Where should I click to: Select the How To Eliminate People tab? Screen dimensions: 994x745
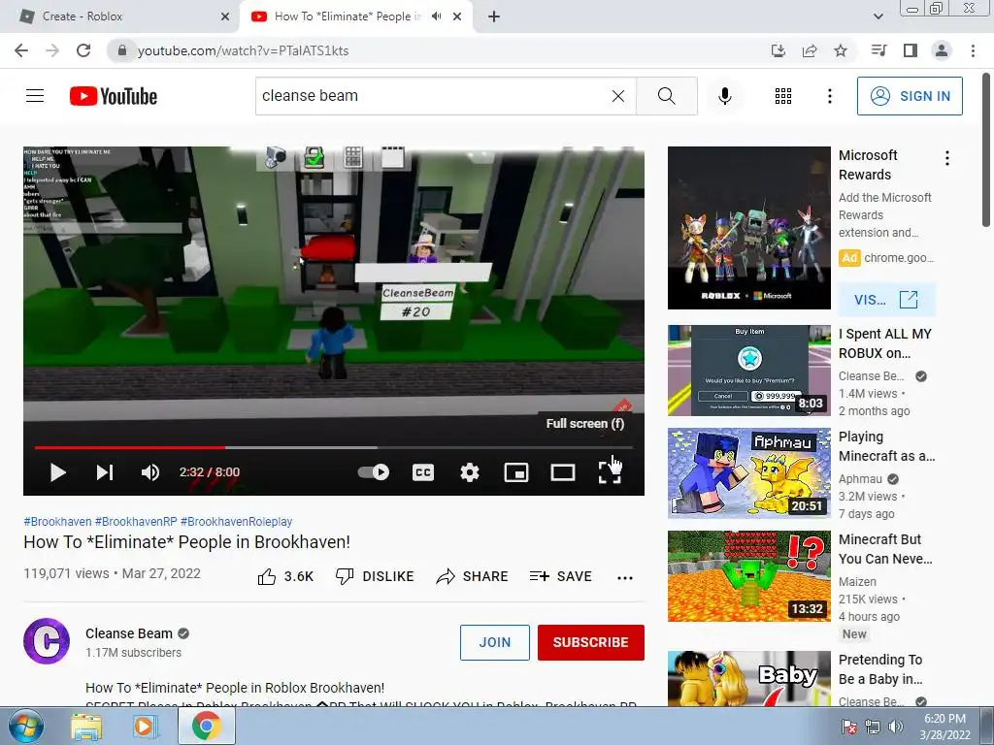tap(348, 16)
